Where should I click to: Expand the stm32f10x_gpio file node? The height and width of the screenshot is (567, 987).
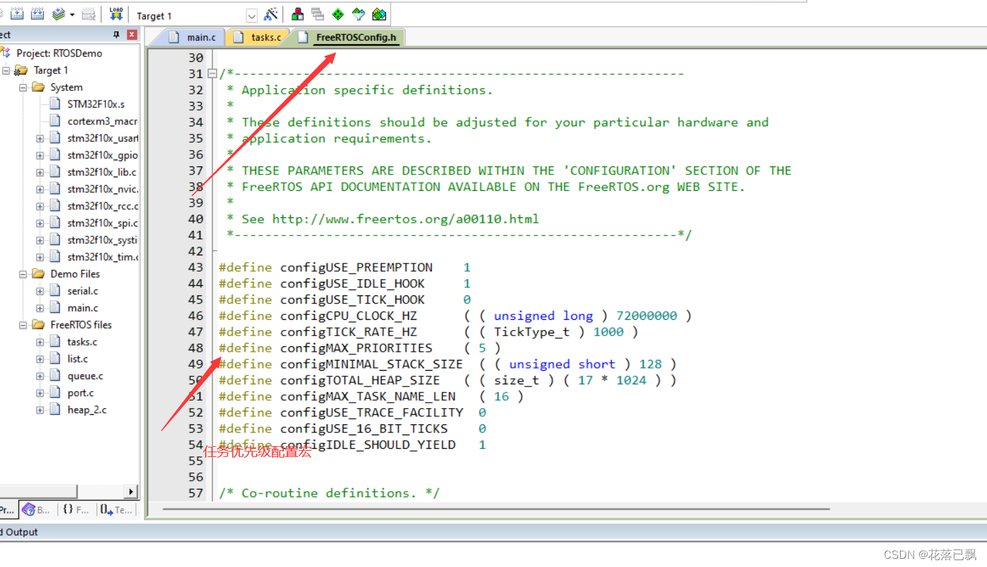click(x=39, y=156)
